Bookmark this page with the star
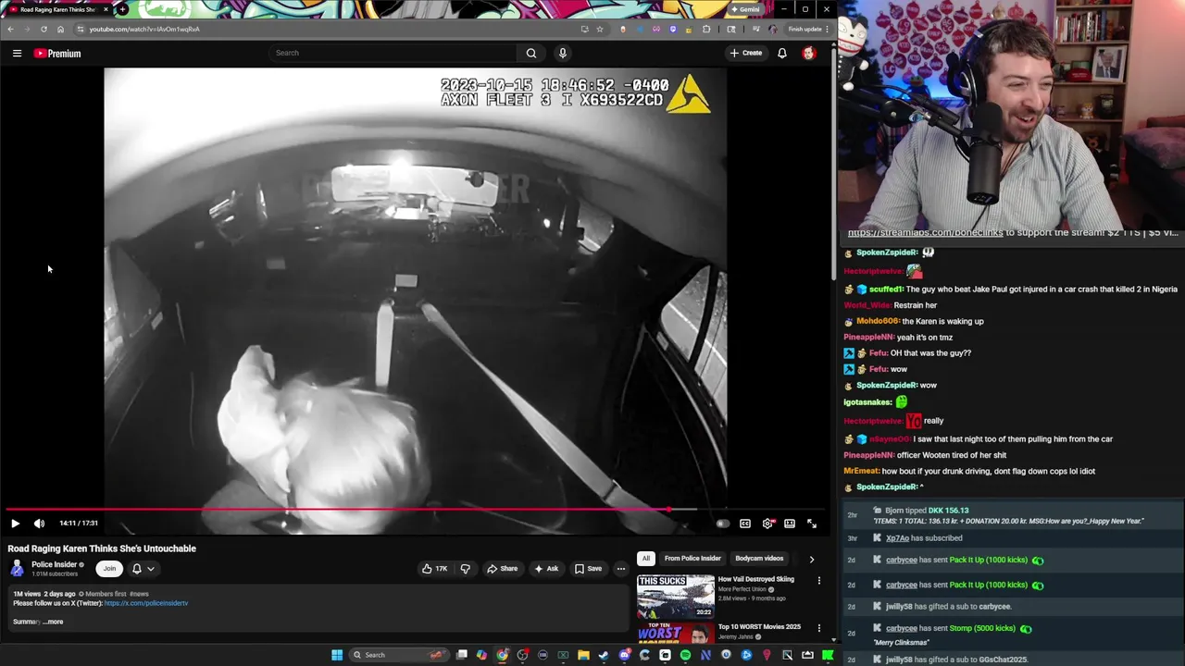Viewport: 1185px width, 666px height. coord(600,29)
